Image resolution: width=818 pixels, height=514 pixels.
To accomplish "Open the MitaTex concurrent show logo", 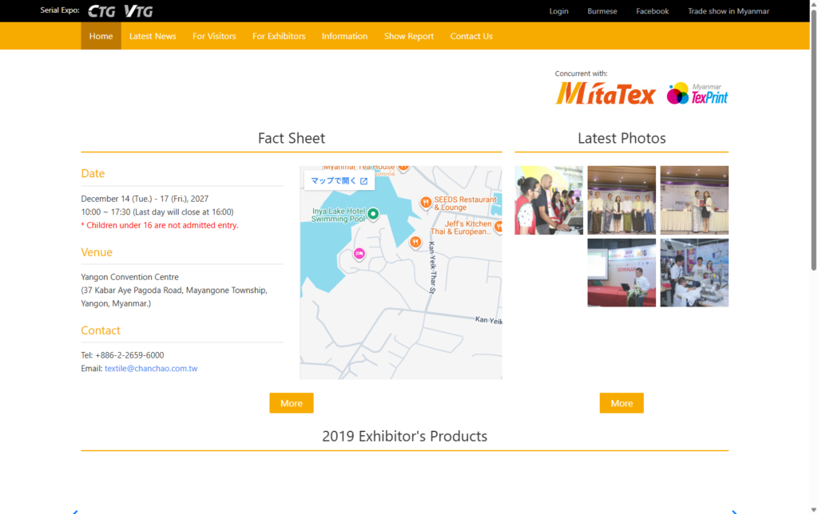I will (x=606, y=94).
